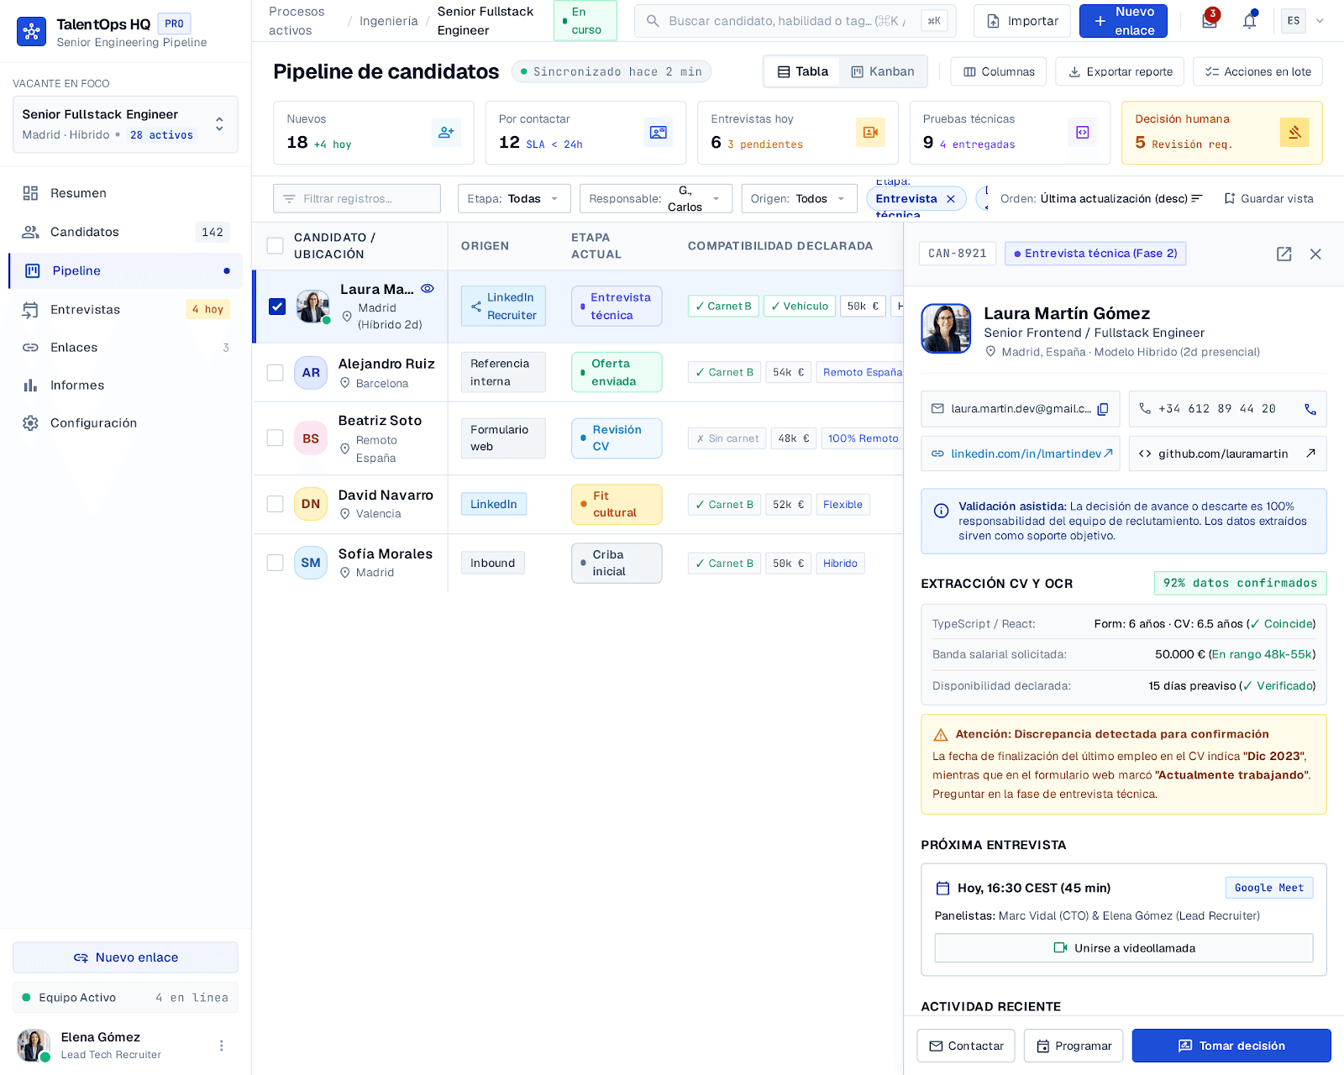The height and width of the screenshot is (1075, 1344).
Task: Copy the laura.martin.dev email address icon
Action: pyautogui.click(x=1103, y=409)
